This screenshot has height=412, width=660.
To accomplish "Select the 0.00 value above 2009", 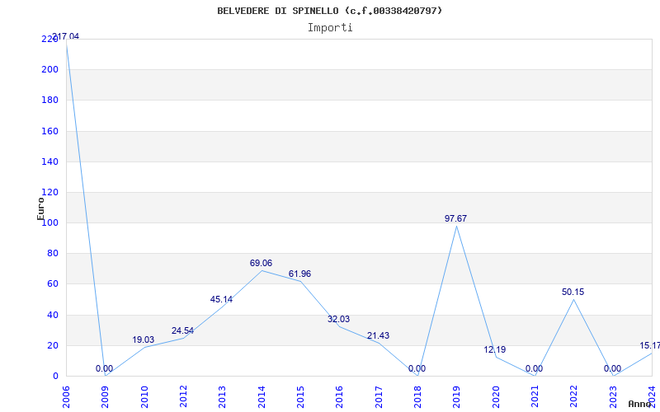I will (104, 368).
